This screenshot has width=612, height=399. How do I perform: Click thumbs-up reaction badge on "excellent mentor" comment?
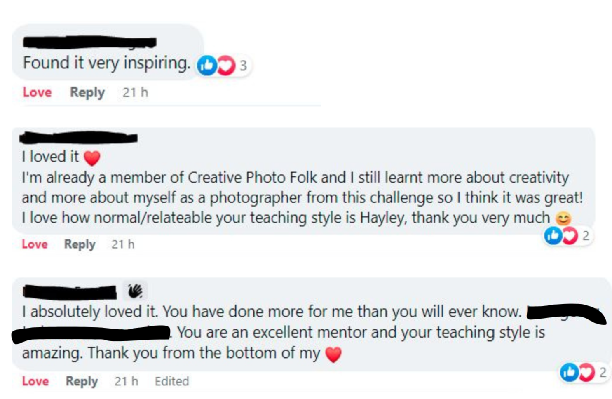coord(569,372)
